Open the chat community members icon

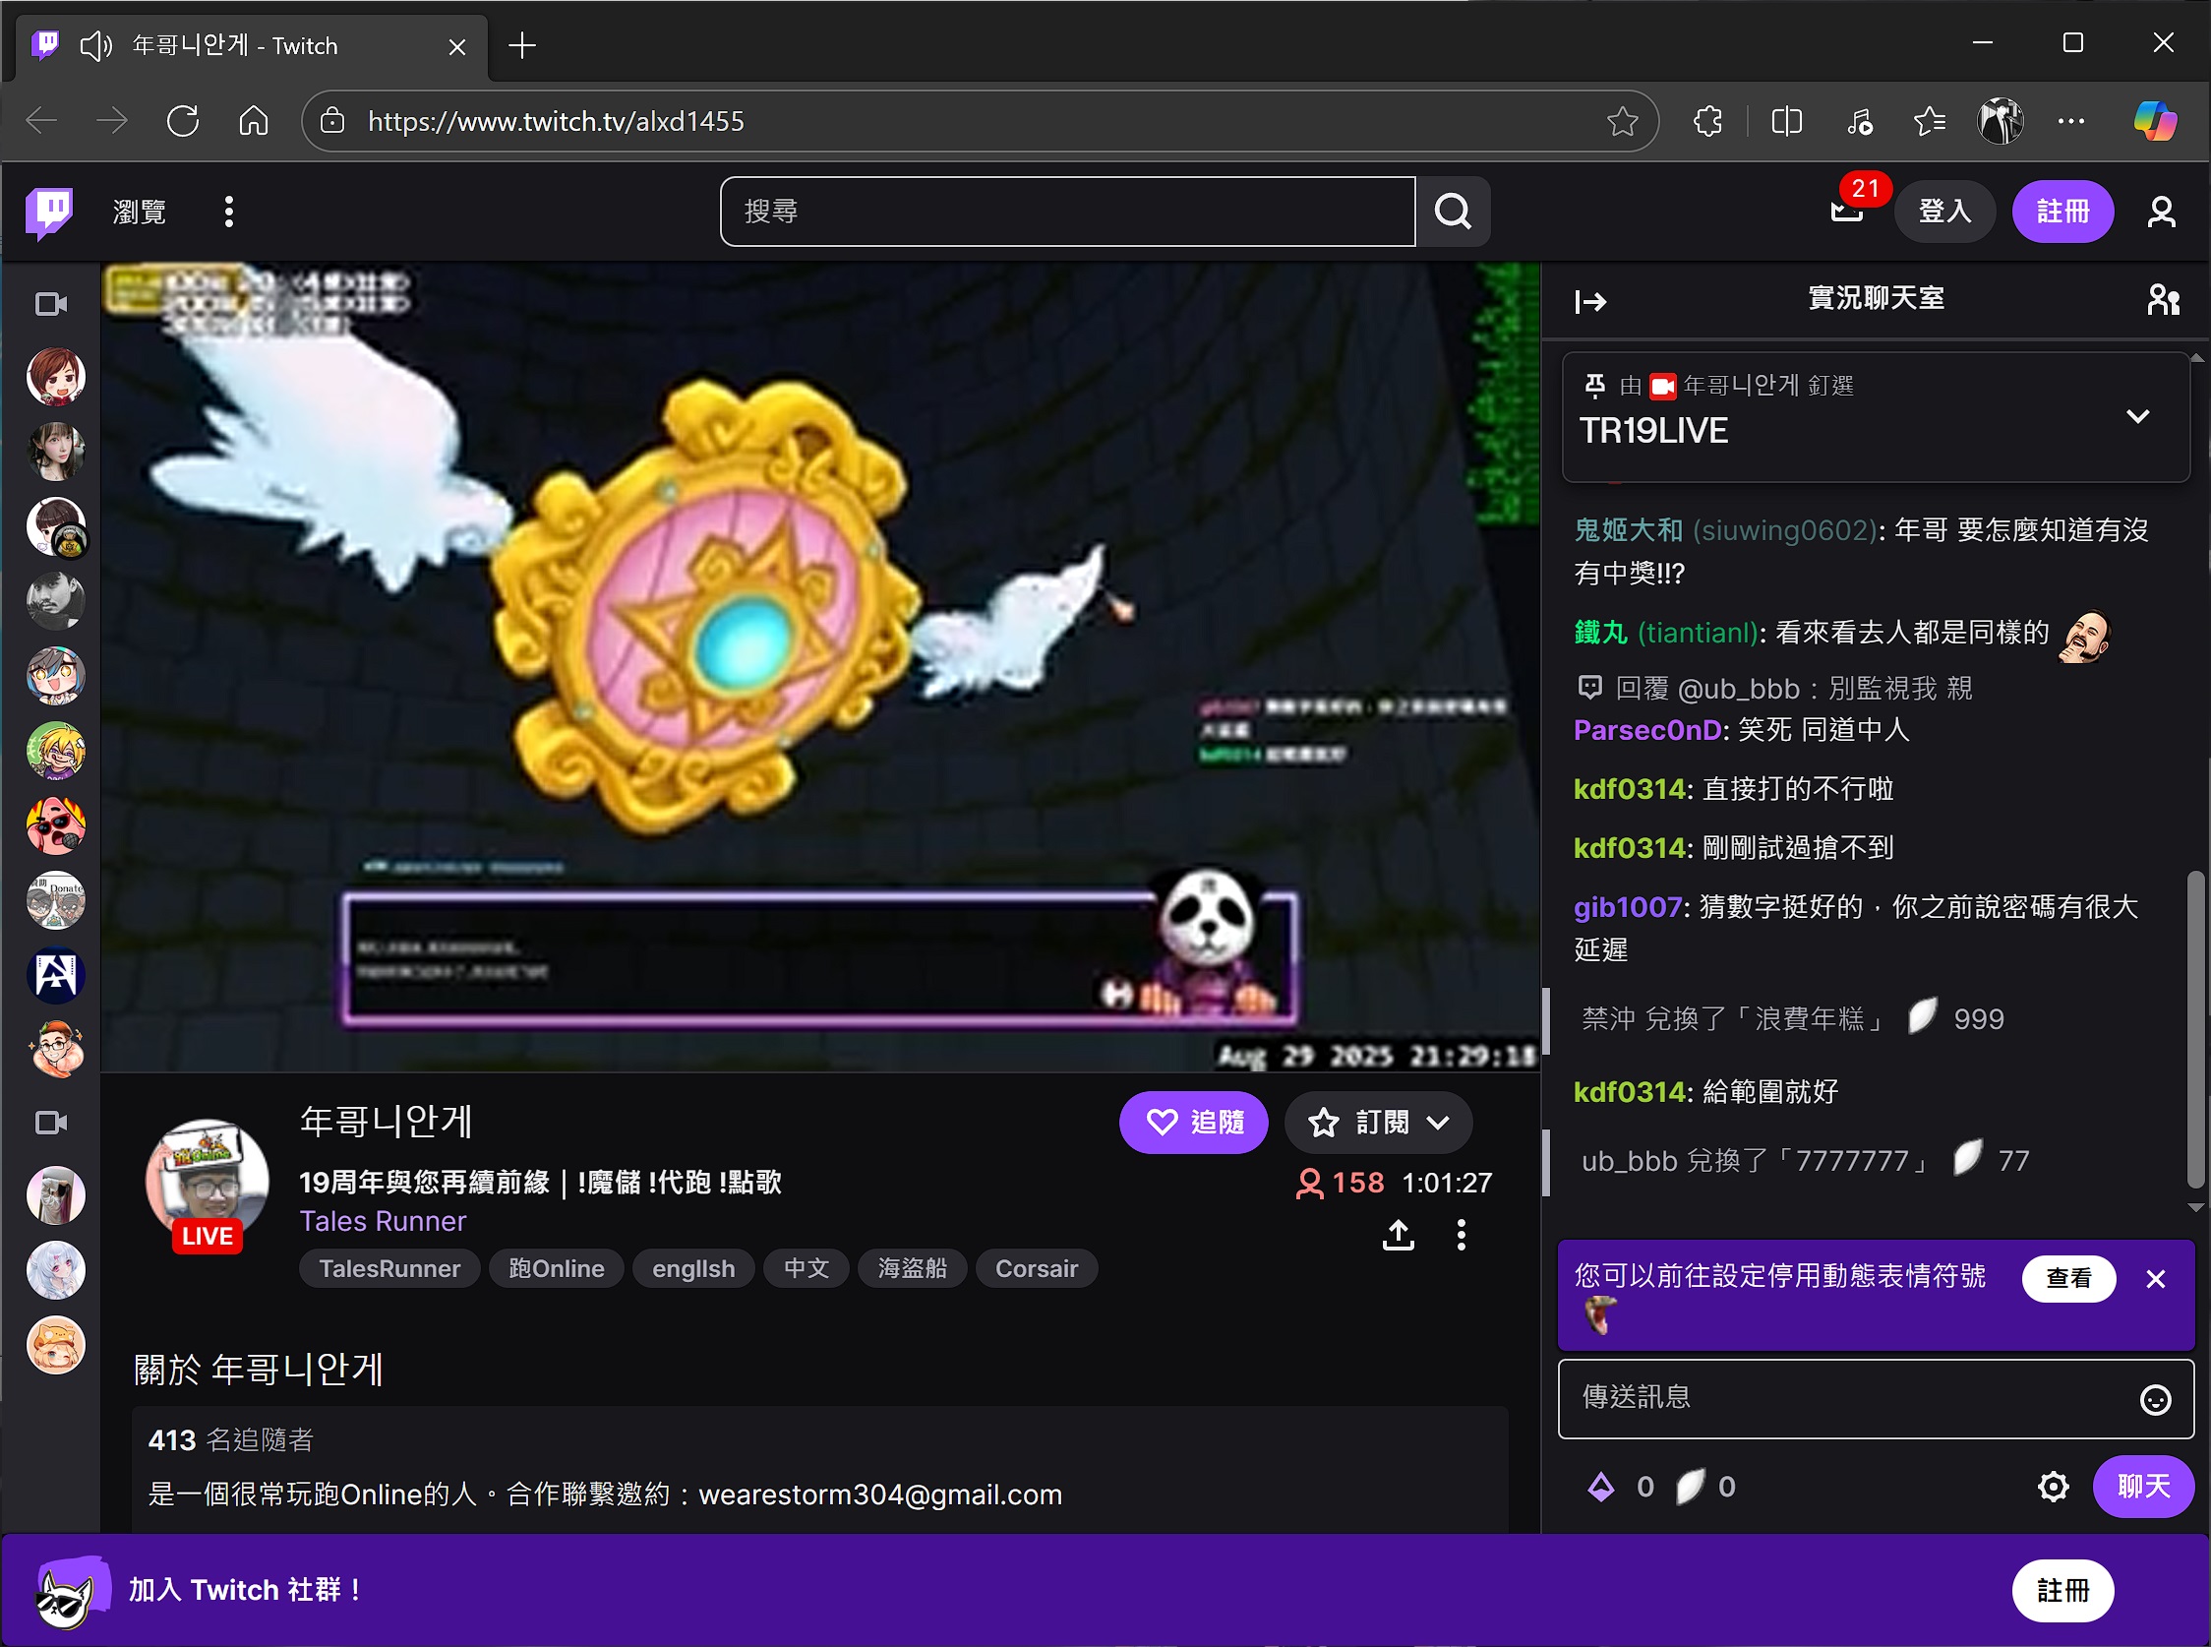(x=2163, y=300)
